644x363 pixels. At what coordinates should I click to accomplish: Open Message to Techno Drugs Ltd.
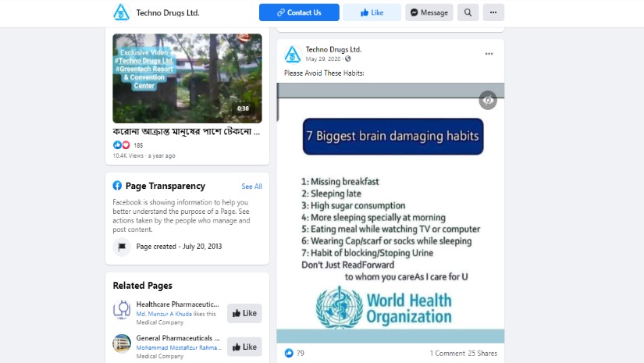[x=429, y=12]
